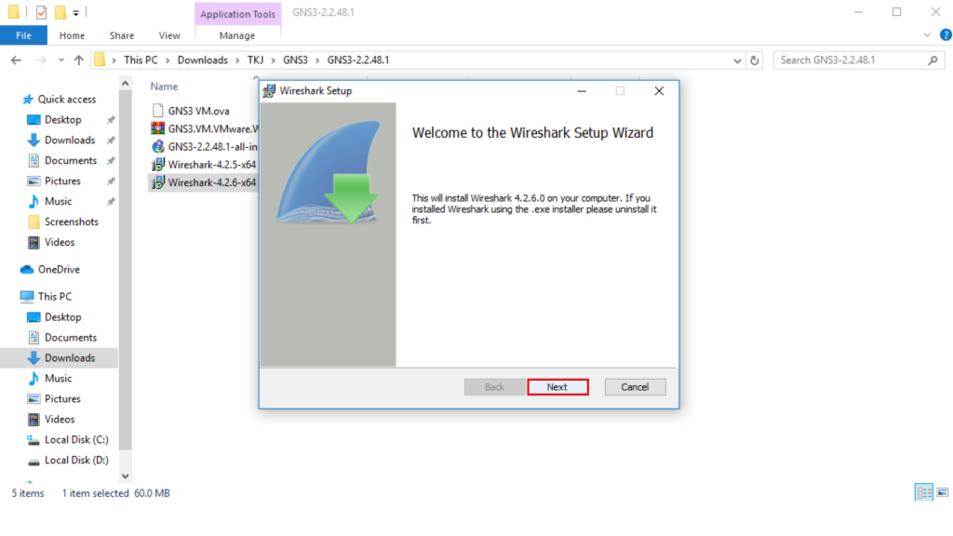Open OneDrive in navigation pane

pos(58,270)
